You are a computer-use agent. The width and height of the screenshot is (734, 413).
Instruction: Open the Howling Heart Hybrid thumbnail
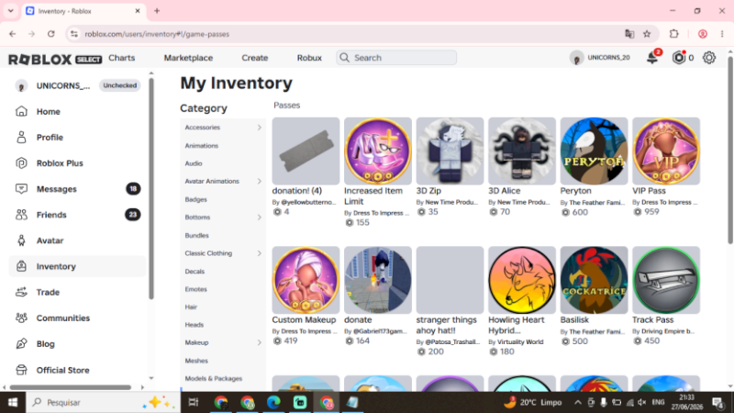(x=522, y=280)
